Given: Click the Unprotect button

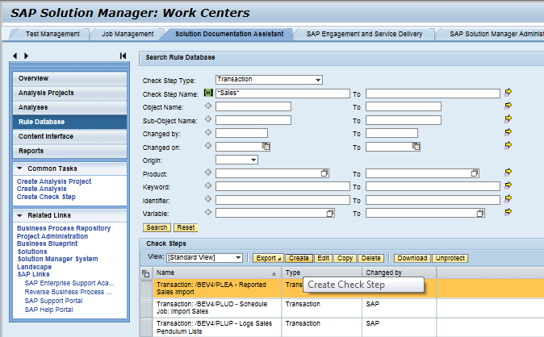Looking at the screenshot, I should click(450, 258).
